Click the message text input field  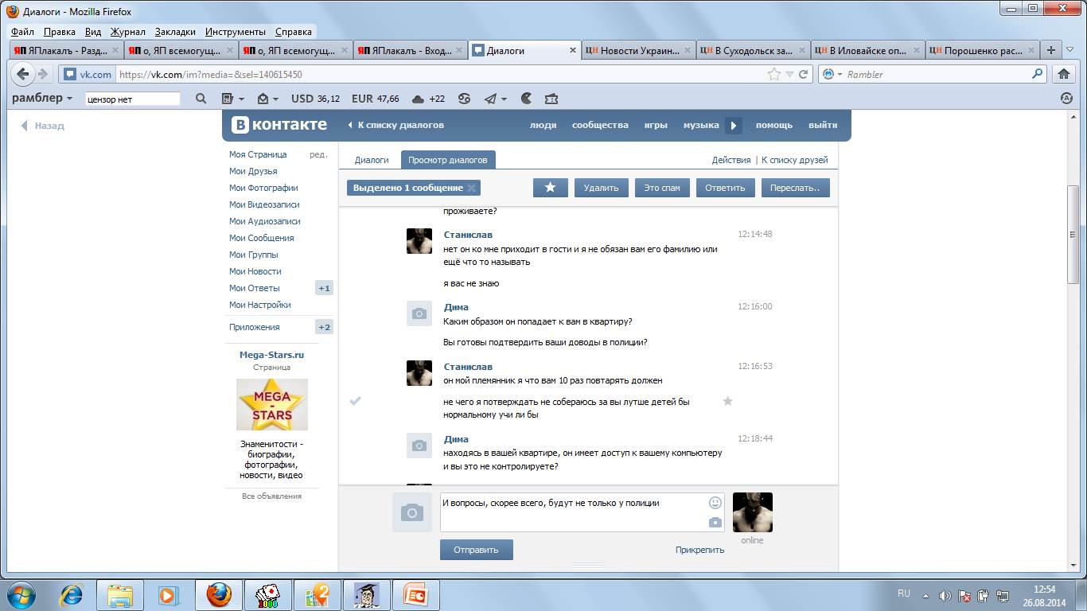click(582, 512)
